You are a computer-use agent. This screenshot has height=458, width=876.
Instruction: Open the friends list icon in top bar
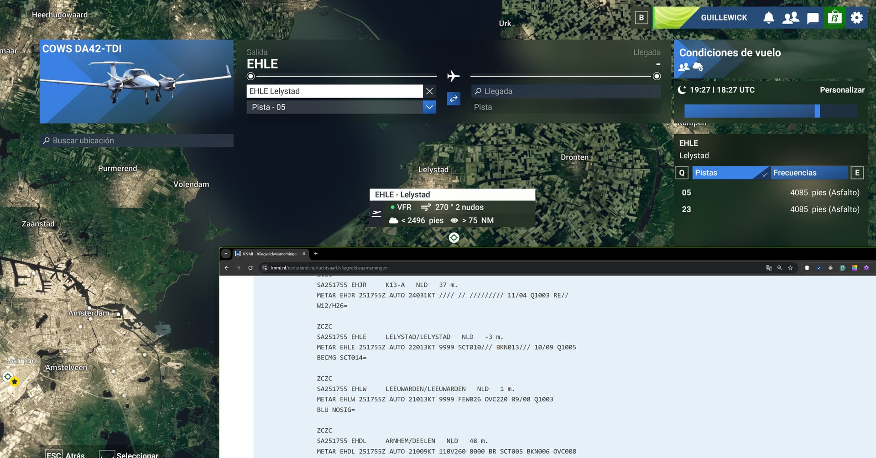pos(790,18)
